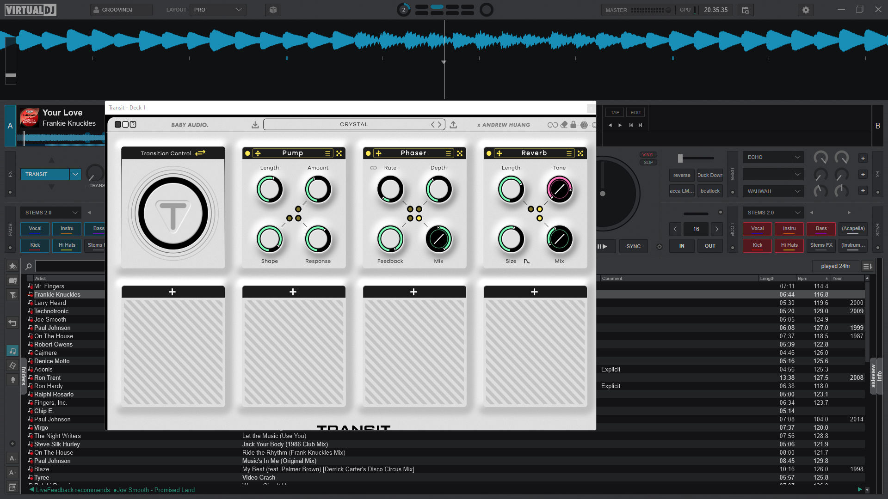The image size is (888, 499).
Task: Open deck A STEMS 2.0 pads dropdown
Action: 50,213
